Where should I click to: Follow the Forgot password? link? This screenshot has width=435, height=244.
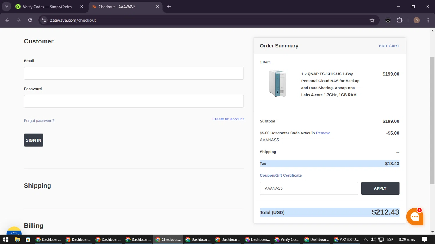coord(39,121)
